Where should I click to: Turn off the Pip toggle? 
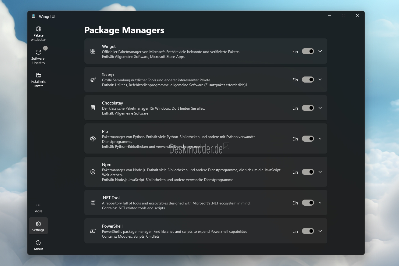(308, 139)
